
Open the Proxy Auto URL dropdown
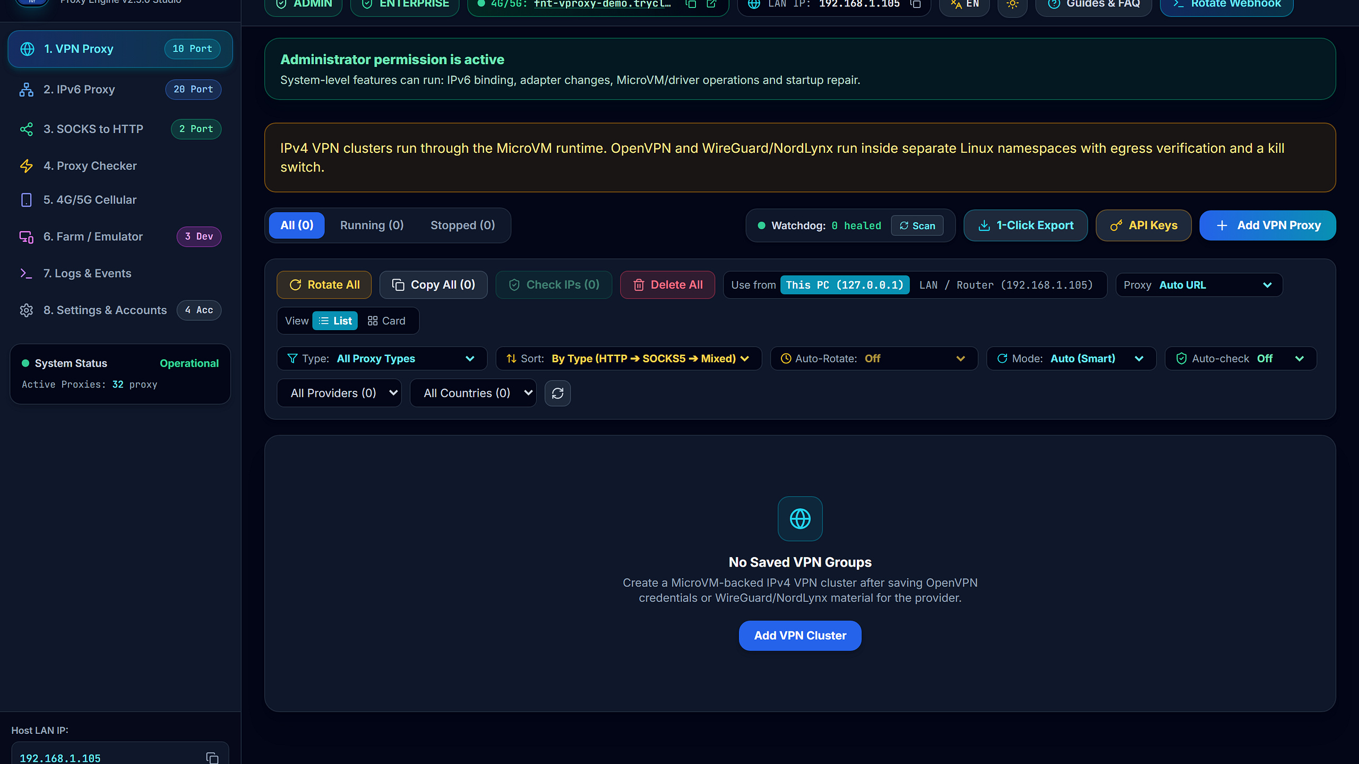[1199, 285]
